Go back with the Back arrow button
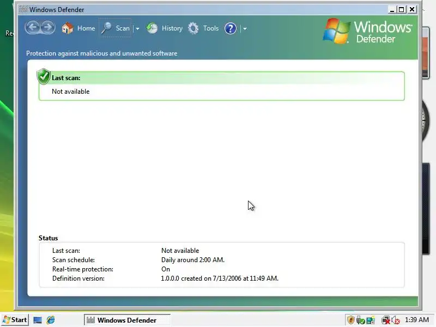This screenshot has height=327, width=436. point(33,28)
